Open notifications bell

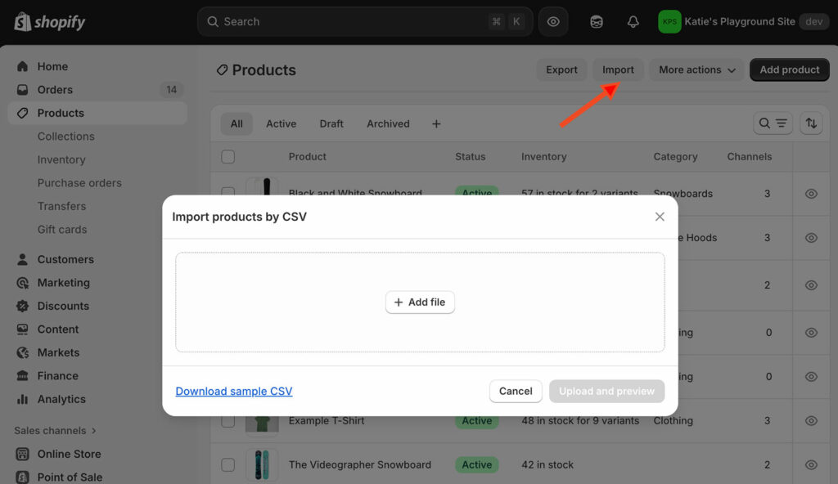(633, 22)
